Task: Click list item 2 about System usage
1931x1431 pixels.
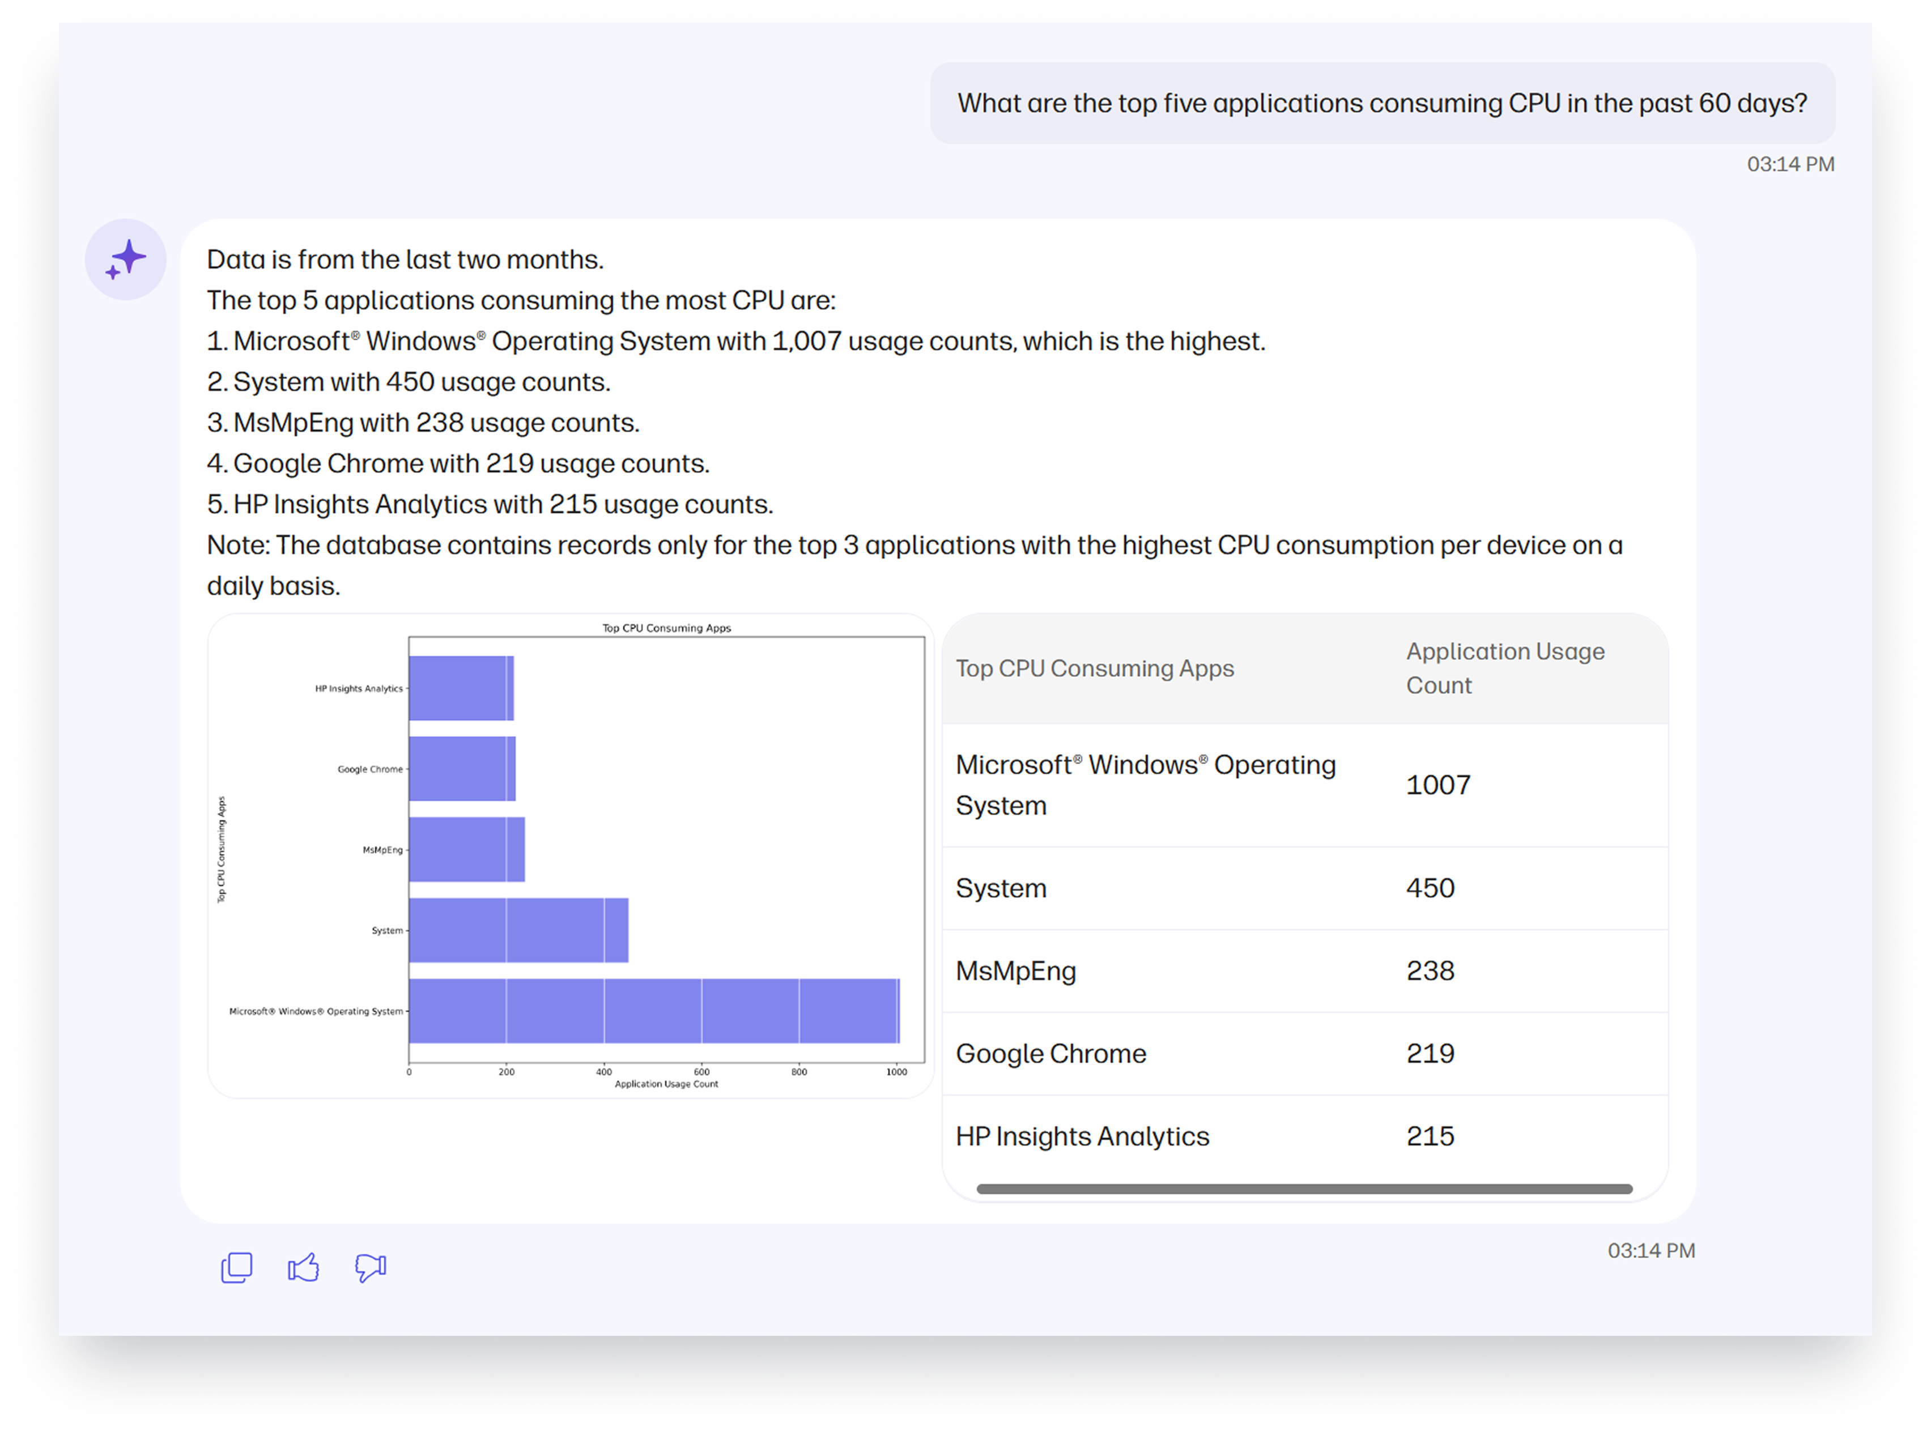Action: (x=409, y=382)
